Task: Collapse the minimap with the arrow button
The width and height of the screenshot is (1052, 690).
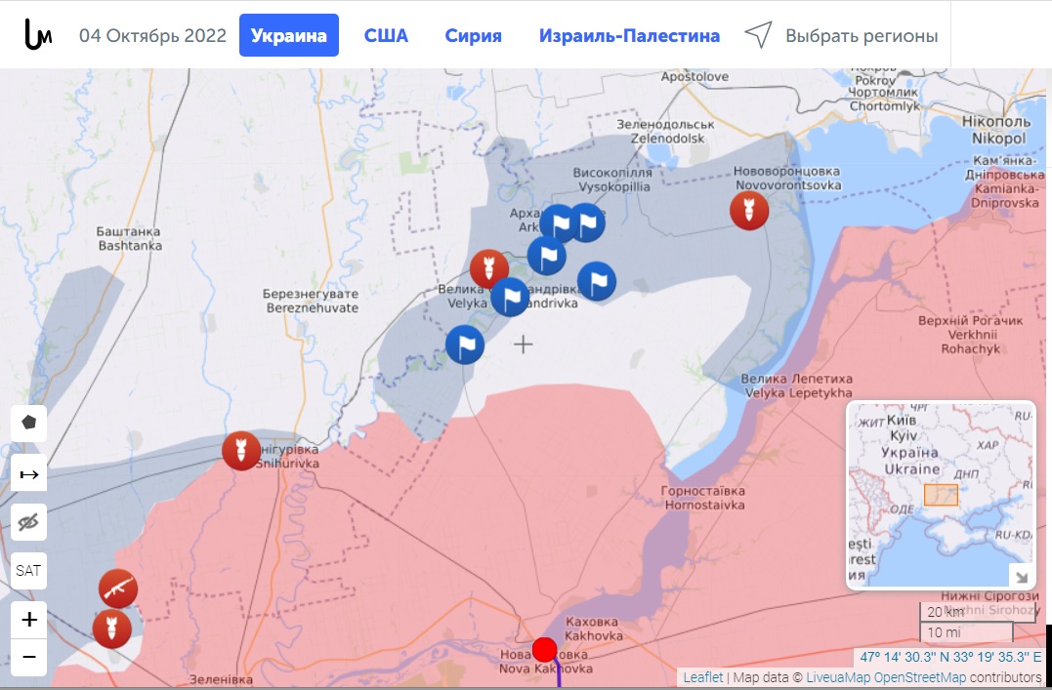Action: 1022,576
